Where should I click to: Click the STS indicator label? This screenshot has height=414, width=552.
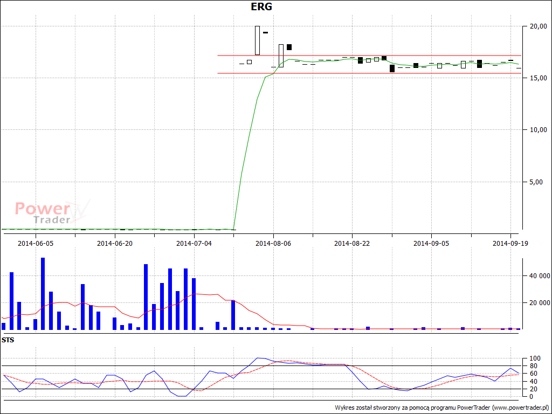coord(8,341)
